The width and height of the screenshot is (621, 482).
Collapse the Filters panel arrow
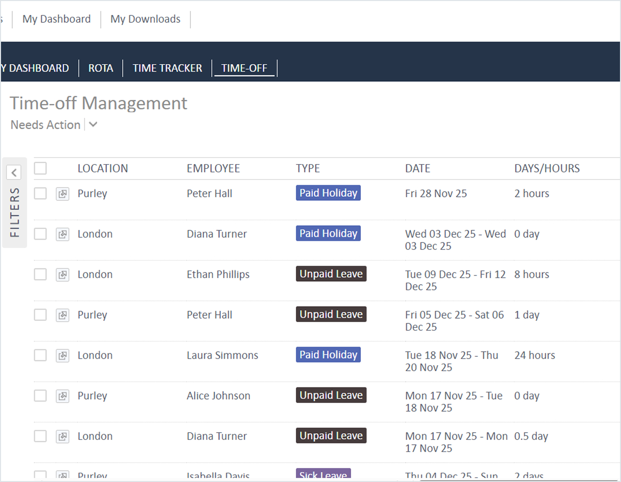pos(14,173)
